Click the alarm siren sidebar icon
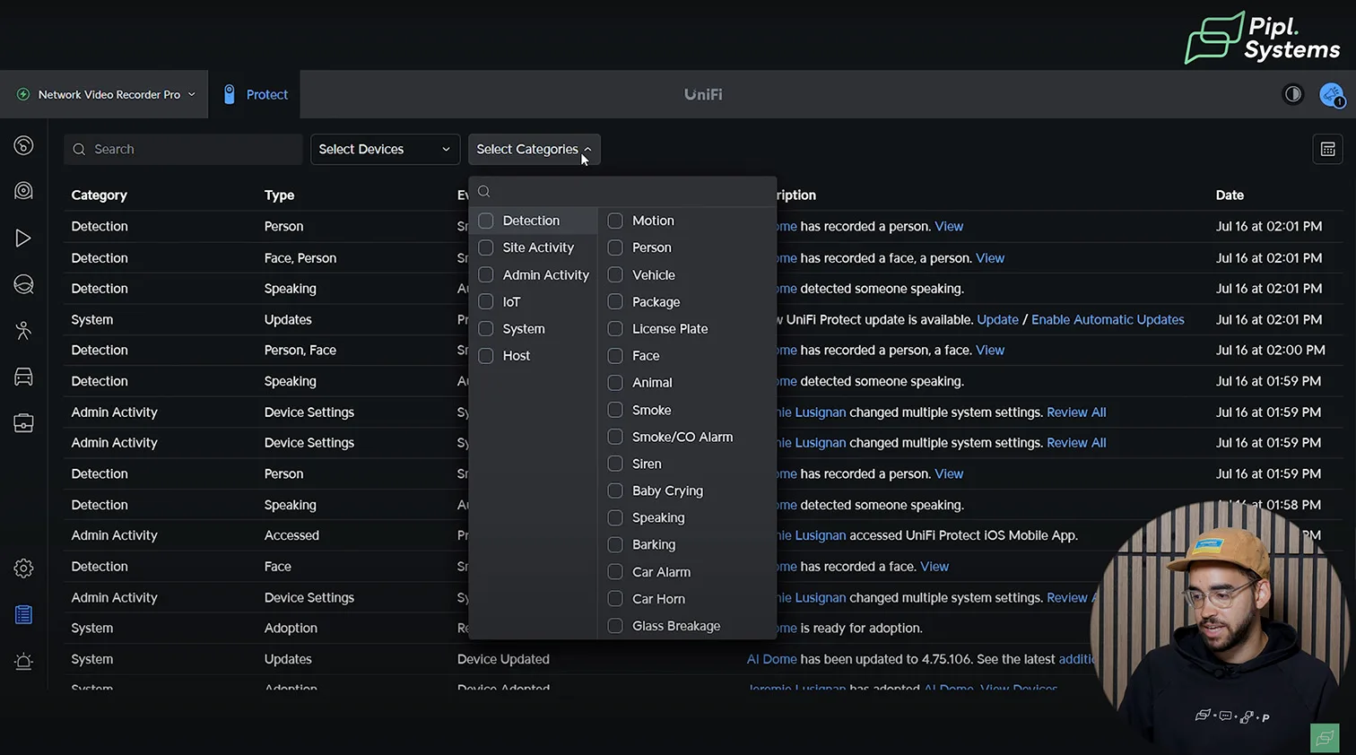 click(24, 662)
